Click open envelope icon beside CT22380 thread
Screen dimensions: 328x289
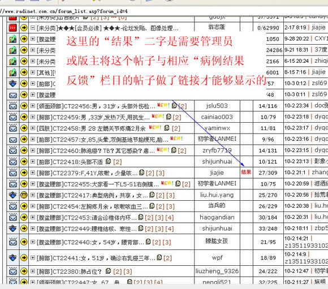(x=13, y=271)
